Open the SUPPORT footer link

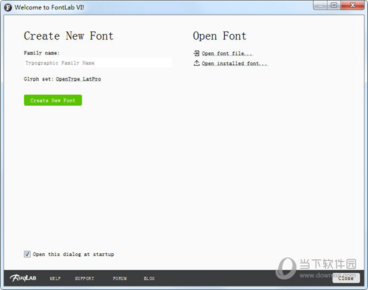click(84, 278)
